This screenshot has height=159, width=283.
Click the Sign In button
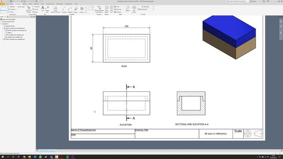[x=253, y=1]
